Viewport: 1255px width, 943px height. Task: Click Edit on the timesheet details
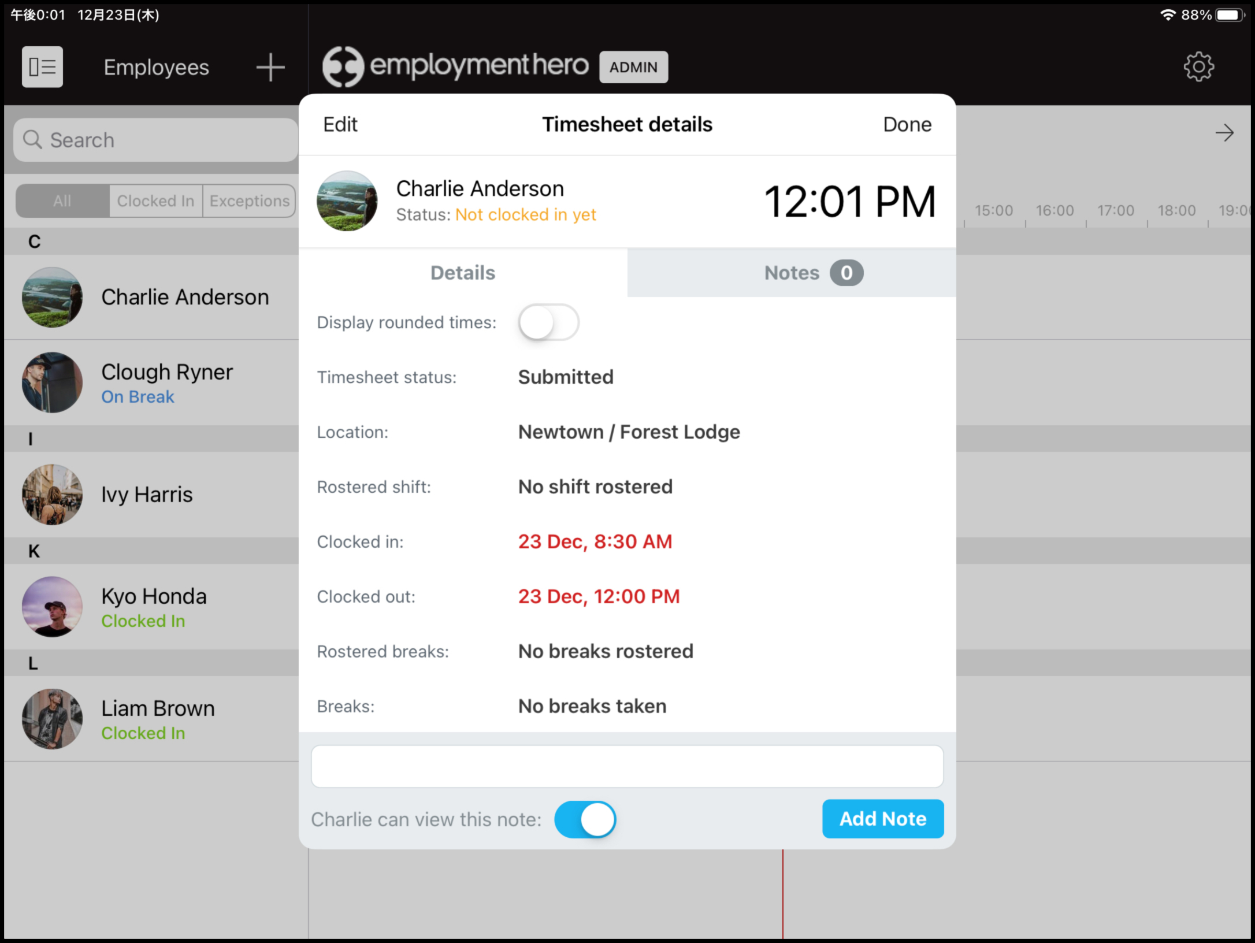(340, 124)
